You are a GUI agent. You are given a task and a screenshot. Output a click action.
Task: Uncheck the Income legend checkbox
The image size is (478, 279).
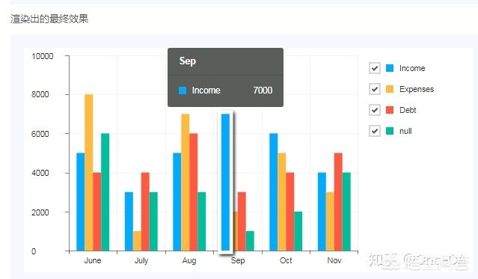pyautogui.click(x=374, y=68)
